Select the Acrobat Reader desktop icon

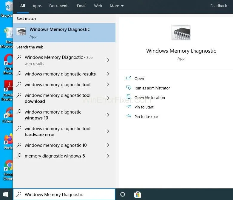click(x=7, y=91)
